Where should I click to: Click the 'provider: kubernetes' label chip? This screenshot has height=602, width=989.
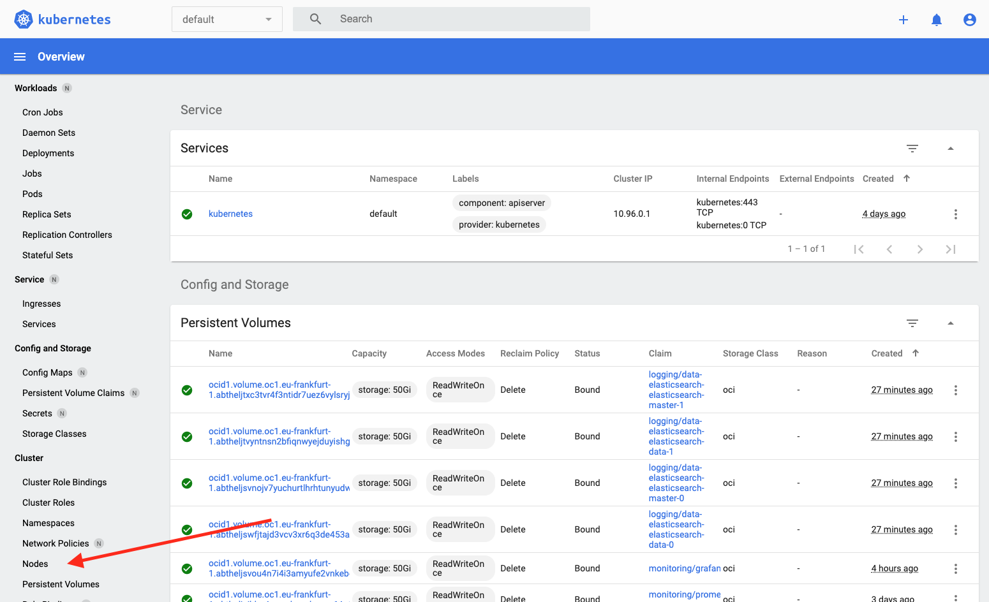(499, 224)
